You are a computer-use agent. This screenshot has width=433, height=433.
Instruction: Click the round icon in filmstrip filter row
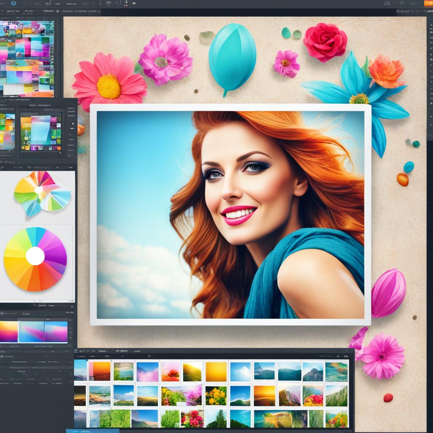(x=149, y=356)
